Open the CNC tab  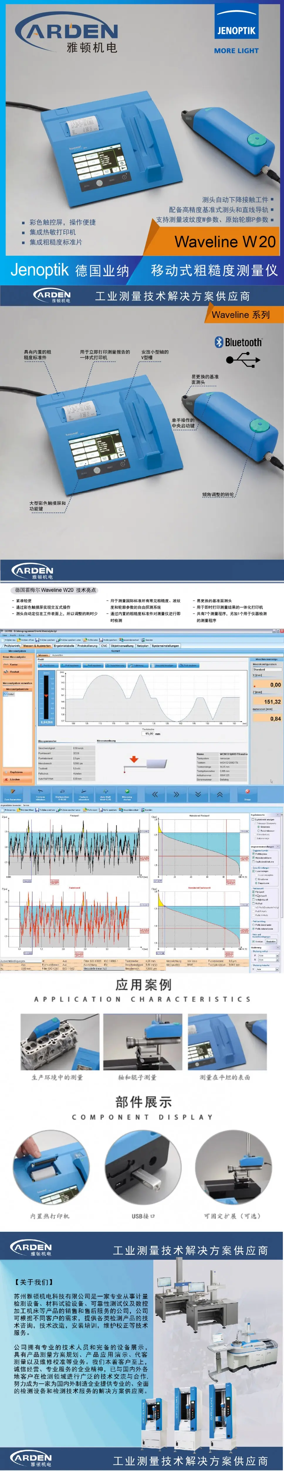104,646
